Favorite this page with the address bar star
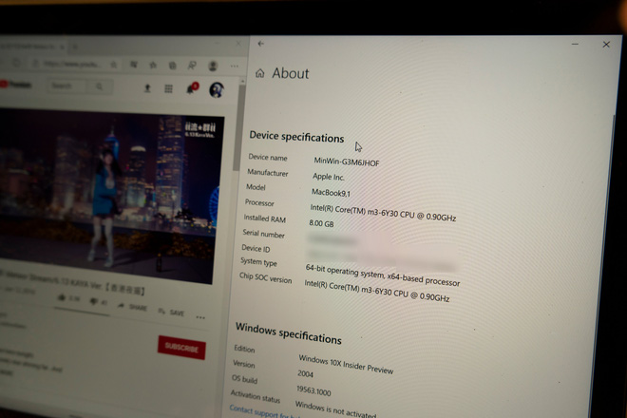This screenshot has height=418, width=627. point(114,65)
